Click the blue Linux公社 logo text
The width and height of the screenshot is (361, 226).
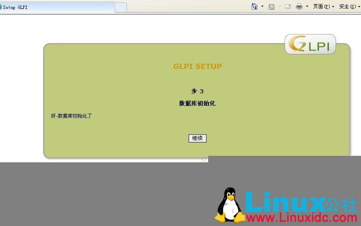pos(301,202)
